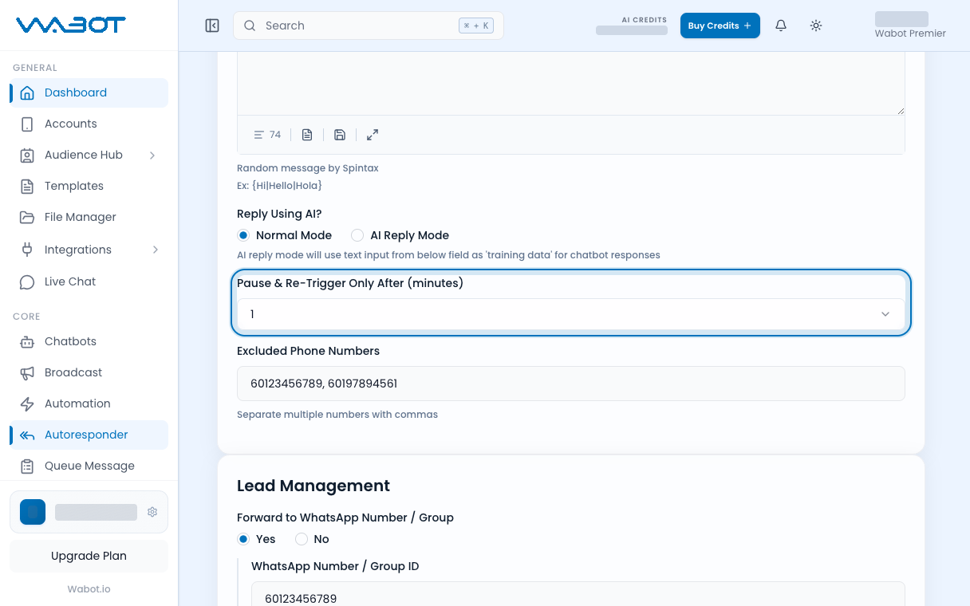
Task: Open the Wabot Premier user profile
Action: [910, 26]
